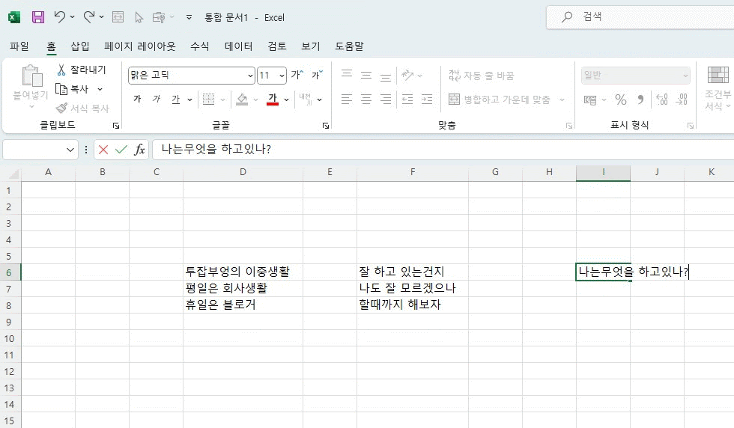Viewport: 734px width, 428px height.
Task: Click the top align icon
Action: click(347, 75)
